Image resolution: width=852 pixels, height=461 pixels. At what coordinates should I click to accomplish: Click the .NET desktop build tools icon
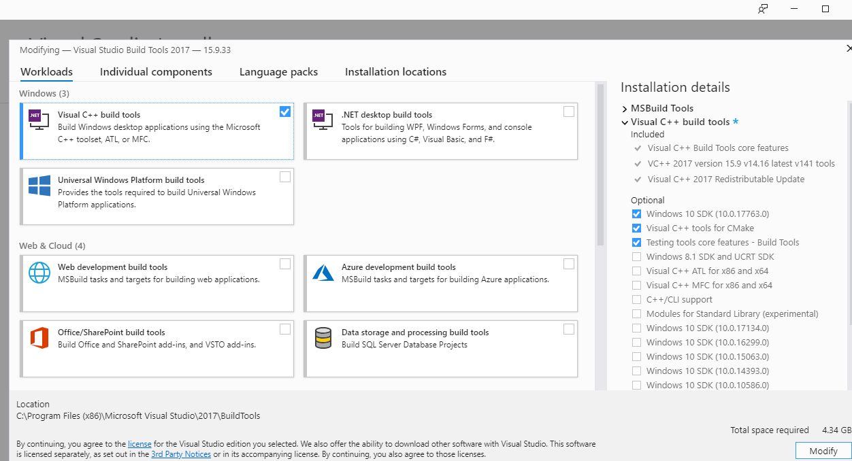coord(323,120)
